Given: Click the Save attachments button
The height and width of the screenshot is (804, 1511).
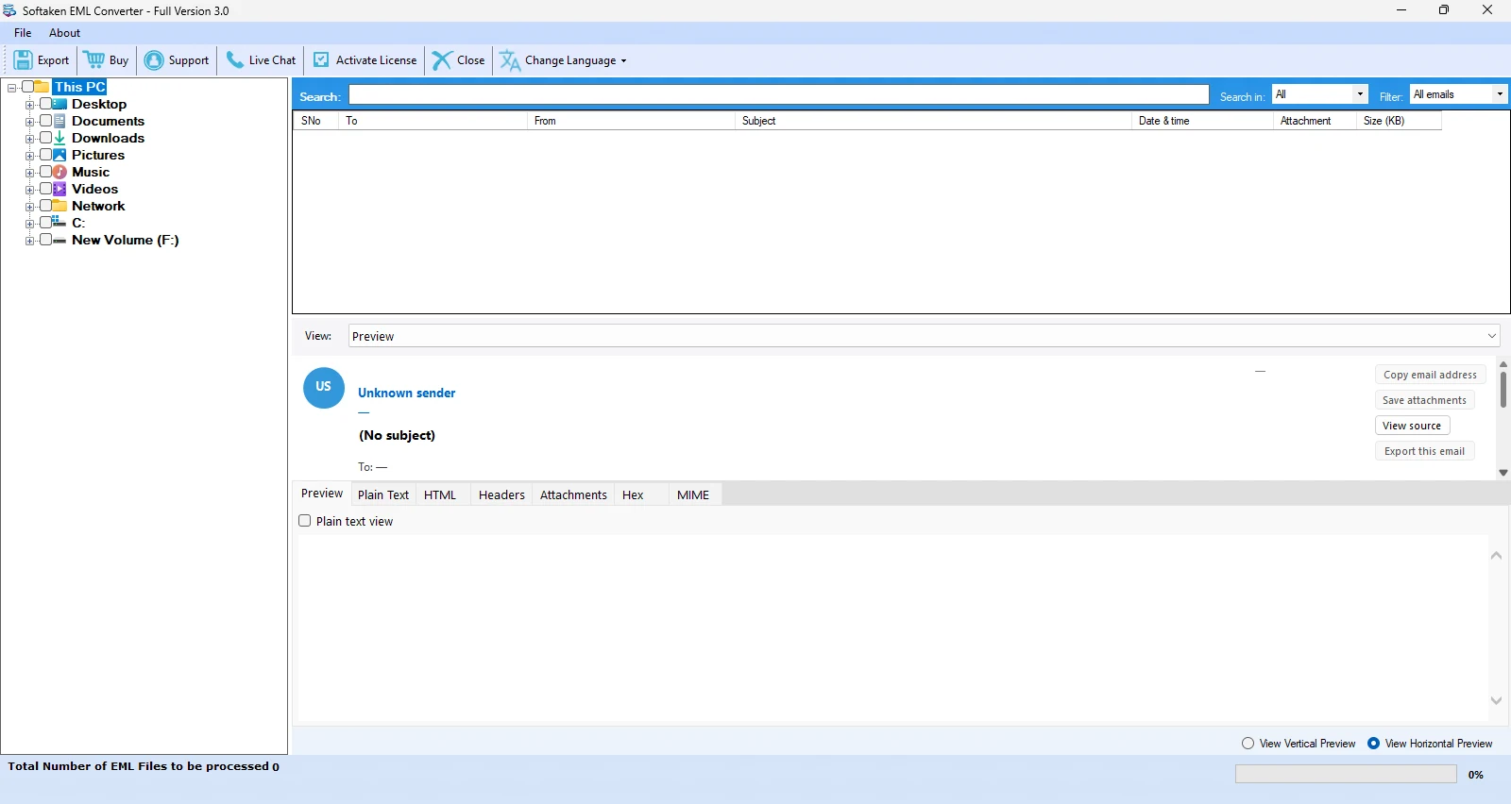Looking at the screenshot, I should click(x=1424, y=400).
